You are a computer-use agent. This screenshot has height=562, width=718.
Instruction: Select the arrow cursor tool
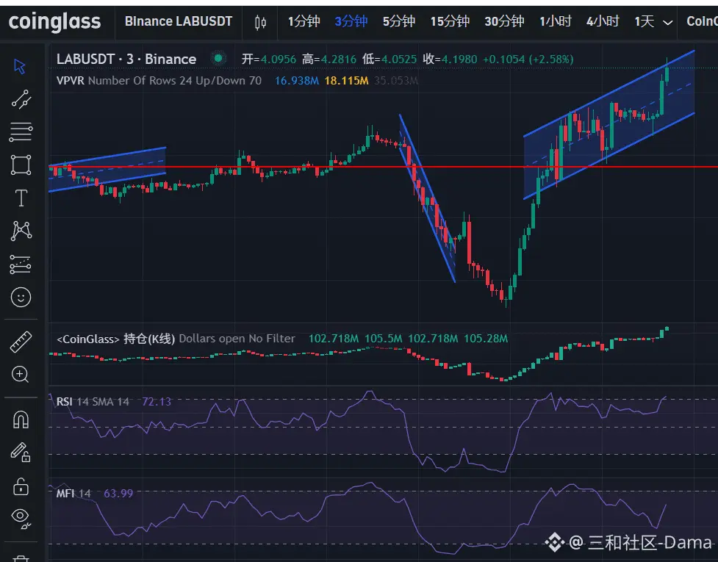tap(20, 66)
